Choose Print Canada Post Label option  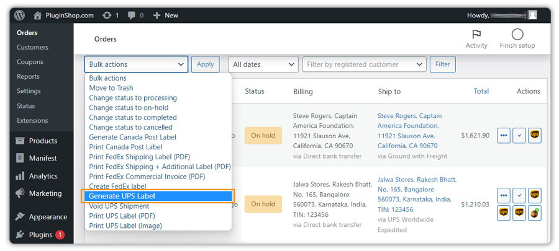pos(125,147)
